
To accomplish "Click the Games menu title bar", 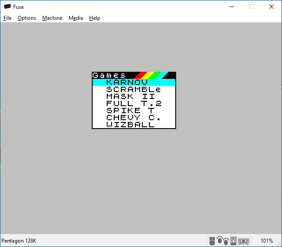I will 134,75.
